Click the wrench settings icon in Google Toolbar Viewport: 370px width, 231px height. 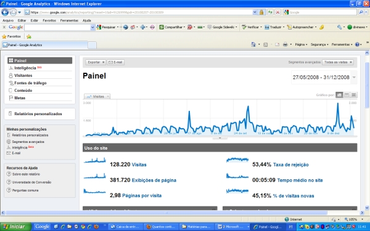340,27
